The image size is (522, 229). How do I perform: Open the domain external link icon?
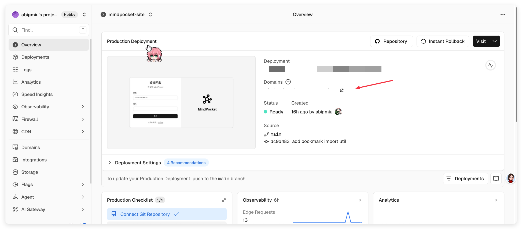pos(341,90)
